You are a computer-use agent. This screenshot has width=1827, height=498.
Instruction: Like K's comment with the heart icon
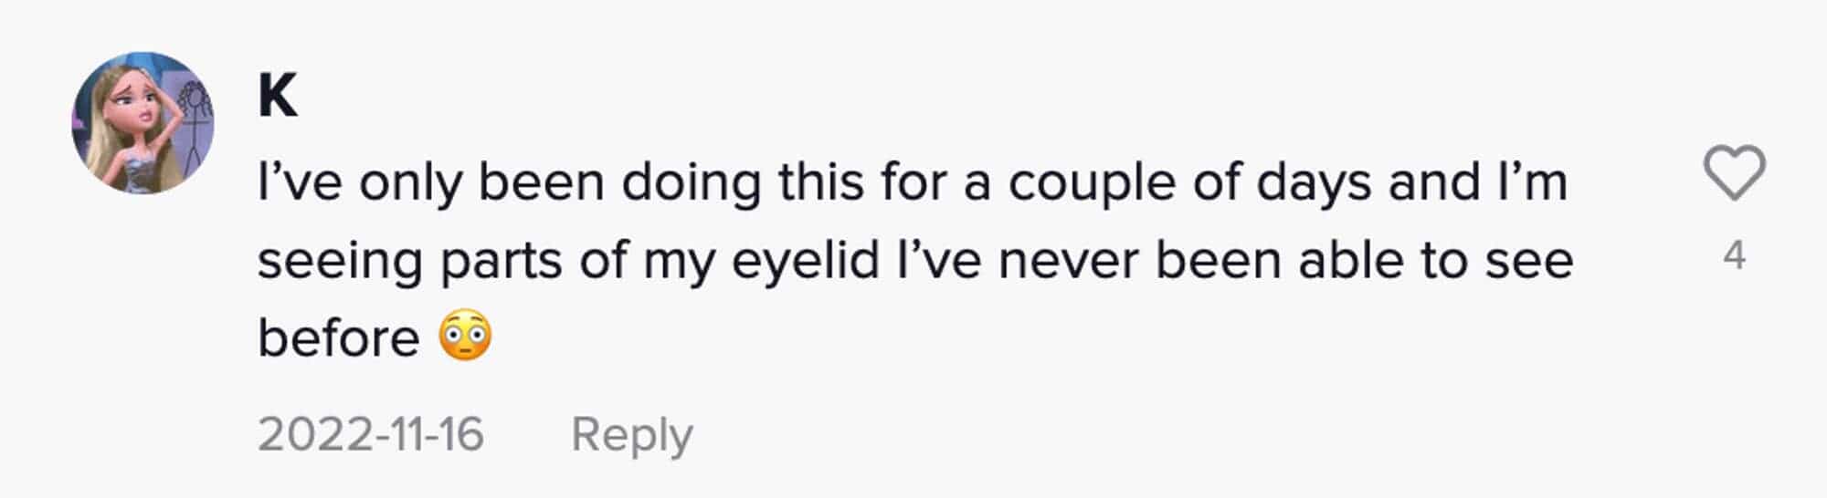point(1734,173)
